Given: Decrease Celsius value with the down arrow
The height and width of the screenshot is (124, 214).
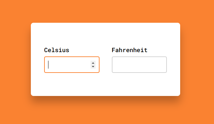Looking at the screenshot, I should point(93,67).
